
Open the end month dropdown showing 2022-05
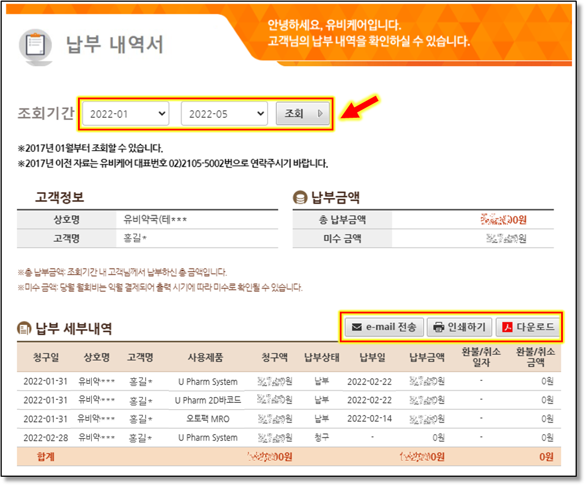click(x=224, y=114)
